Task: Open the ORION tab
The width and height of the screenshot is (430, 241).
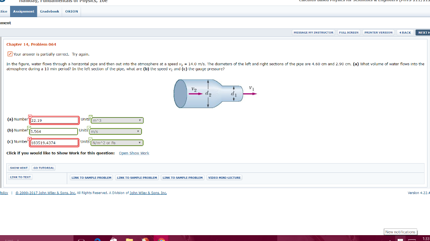Action: tap(71, 11)
